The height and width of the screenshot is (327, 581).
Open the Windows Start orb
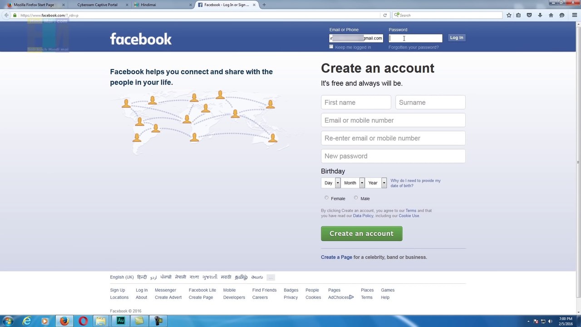tap(8, 321)
